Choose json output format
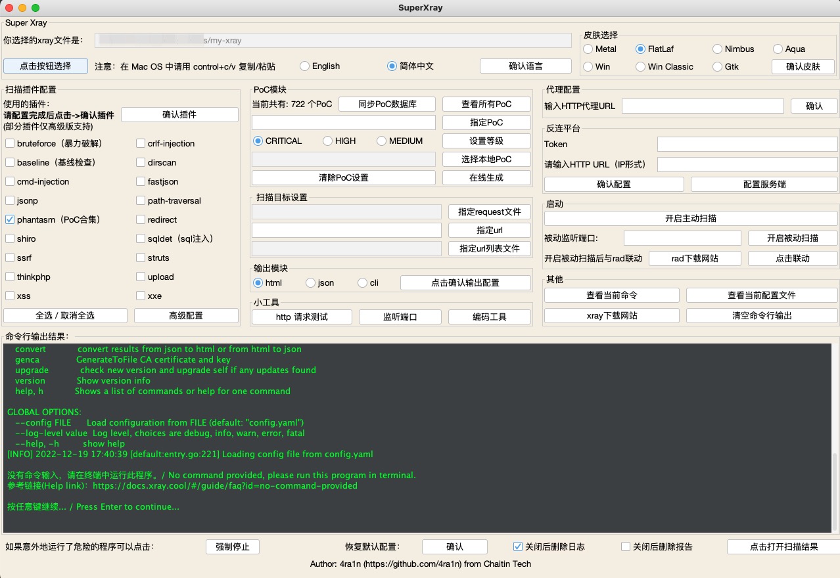Image resolution: width=840 pixels, height=578 pixels. click(310, 282)
